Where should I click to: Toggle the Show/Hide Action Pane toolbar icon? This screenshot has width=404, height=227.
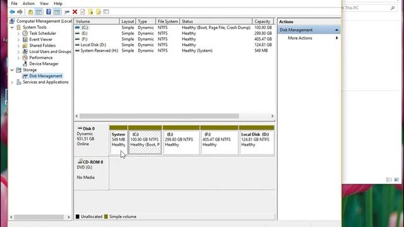click(x=57, y=12)
